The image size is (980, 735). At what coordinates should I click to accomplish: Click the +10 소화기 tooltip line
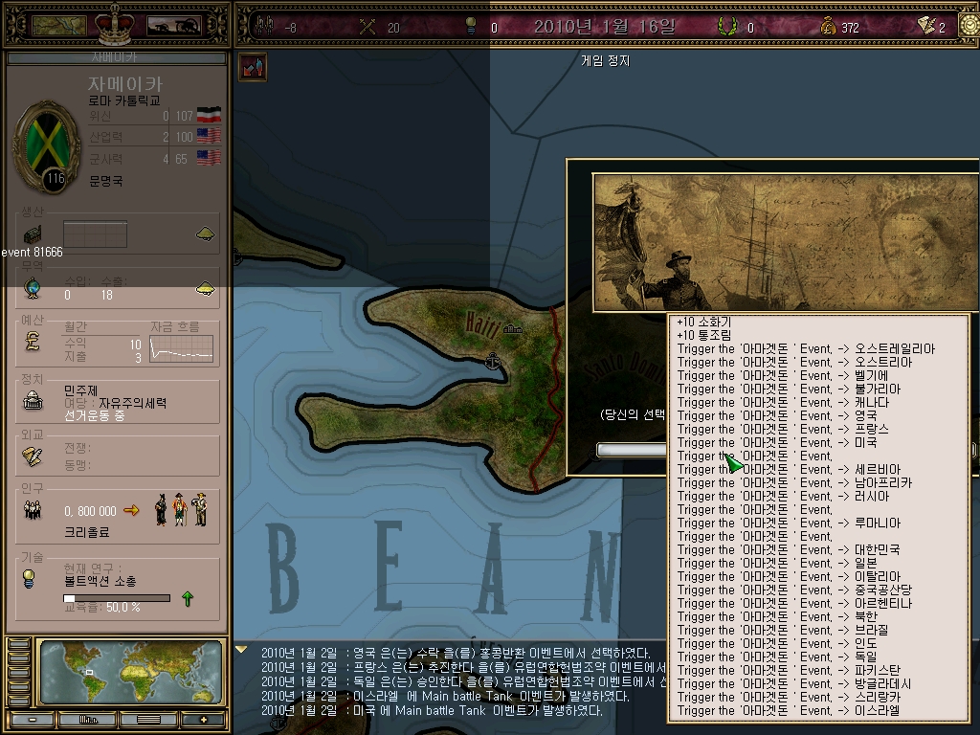(x=703, y=322)
